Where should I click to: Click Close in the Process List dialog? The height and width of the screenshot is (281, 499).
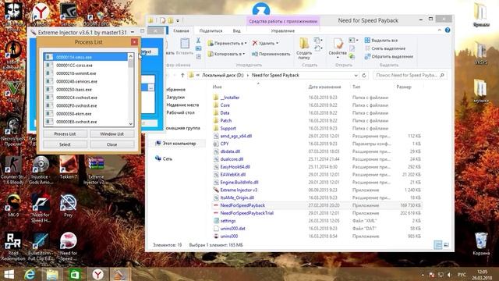(x=111, y=144)
